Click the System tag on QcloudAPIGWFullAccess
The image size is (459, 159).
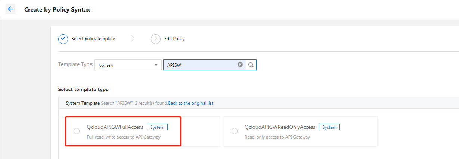pos(157,127)
